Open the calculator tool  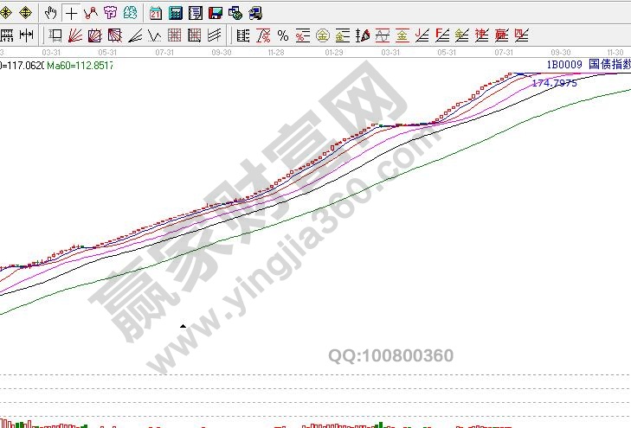175,13
